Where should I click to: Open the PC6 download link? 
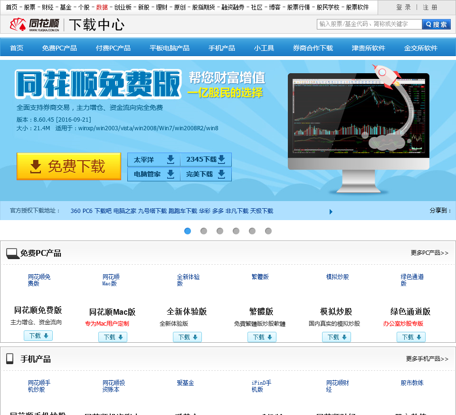coord(87,211)
